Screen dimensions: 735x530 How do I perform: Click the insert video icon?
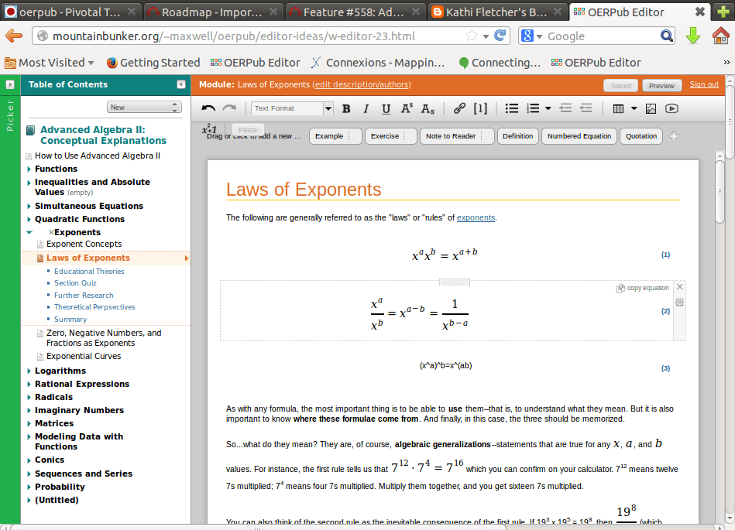tap(671, 109)
